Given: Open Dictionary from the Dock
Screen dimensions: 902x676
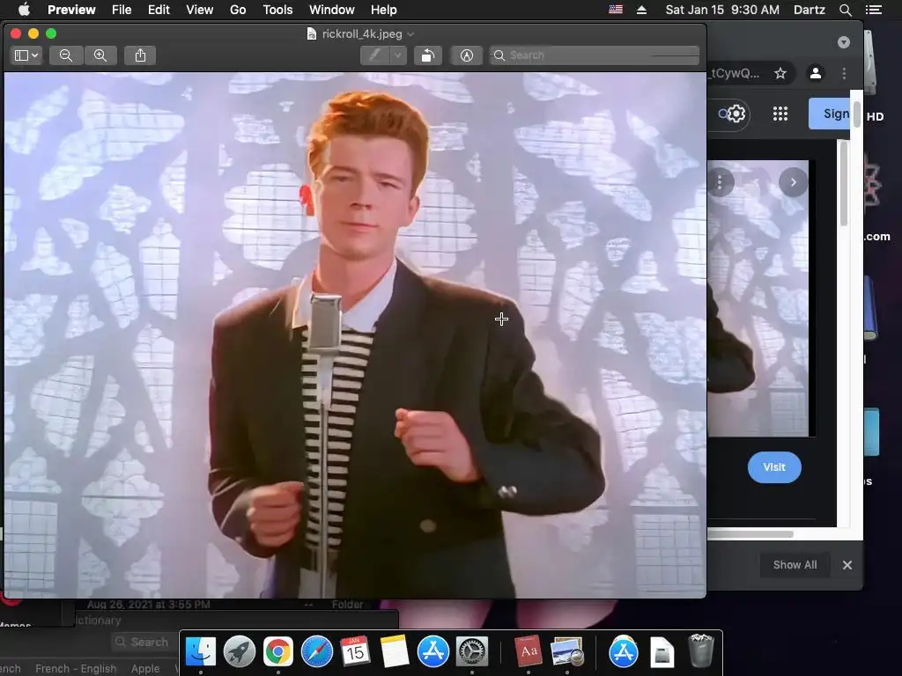Looking at the screenshot, I should pyautogui.click(x=529, y=652).
